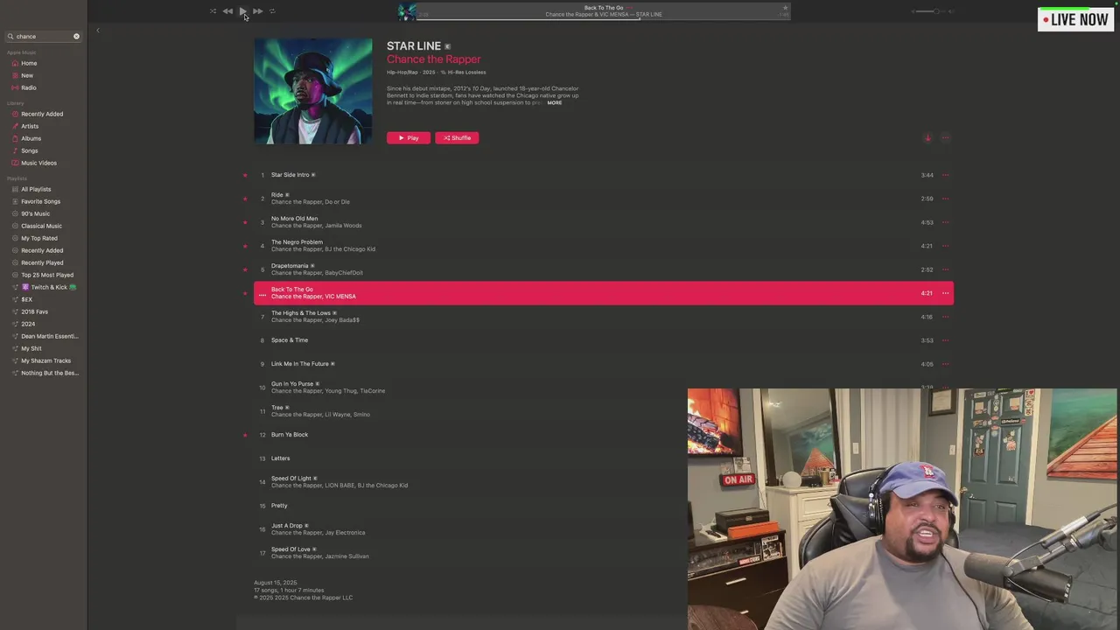This screenshot has width=1120, height=630.
Task: Toggle favorite star on No More Old Men
Action: (245, 222)
